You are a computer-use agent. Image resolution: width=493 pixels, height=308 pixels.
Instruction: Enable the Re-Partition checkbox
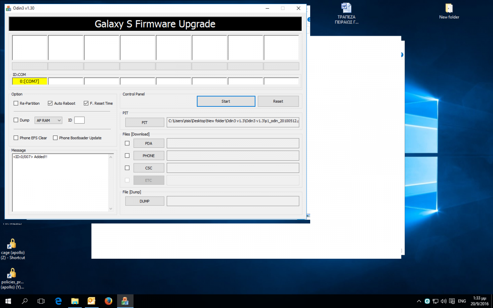click(16, 103)
